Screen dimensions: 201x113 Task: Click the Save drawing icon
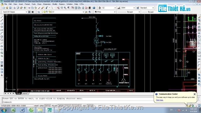pos(10,8)
